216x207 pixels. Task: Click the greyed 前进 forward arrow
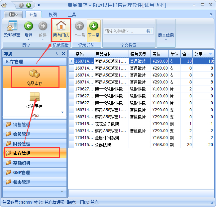coord(43,29)
